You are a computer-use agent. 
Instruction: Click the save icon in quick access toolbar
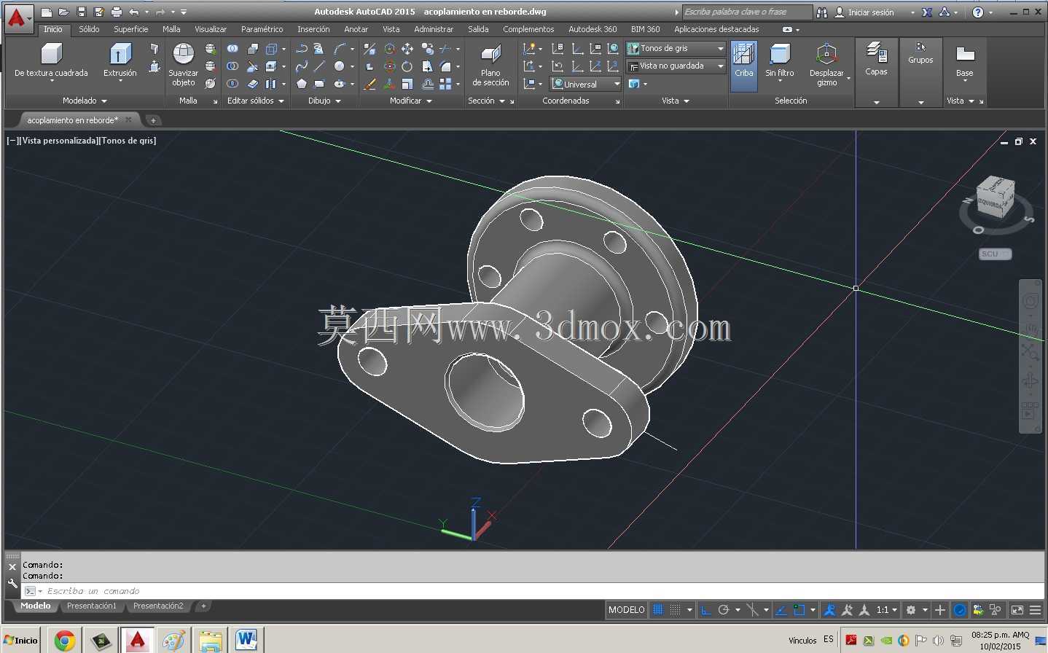[82, 12]
